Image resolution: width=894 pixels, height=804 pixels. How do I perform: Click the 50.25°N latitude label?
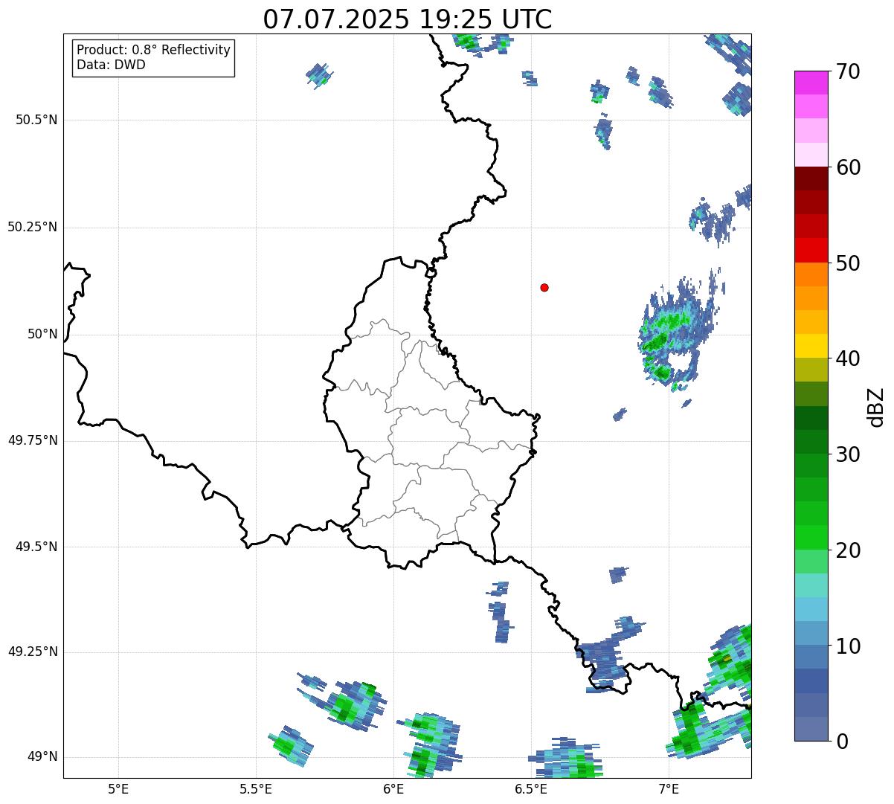click(x=33, y=227)
